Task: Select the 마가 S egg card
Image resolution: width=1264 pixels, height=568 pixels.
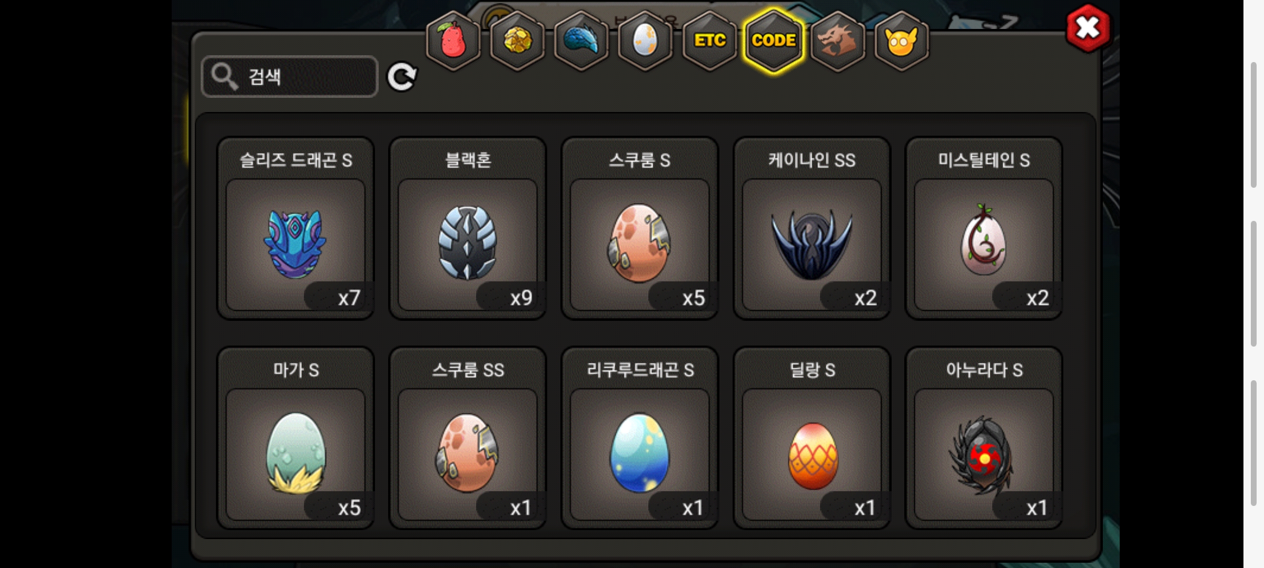Action: [x=296, y=438]
